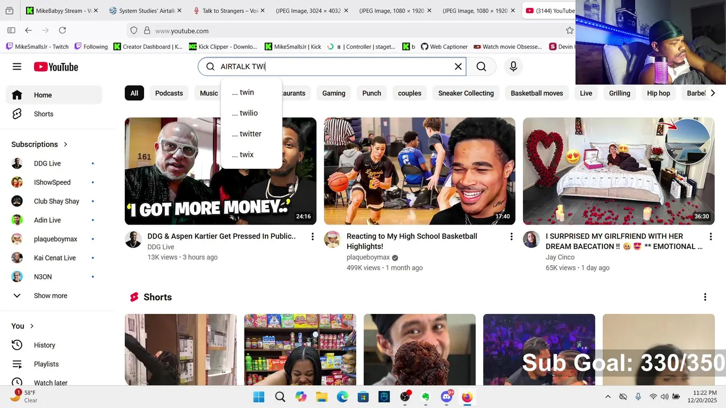Reload the page with the refresh icon

[62, 31]
